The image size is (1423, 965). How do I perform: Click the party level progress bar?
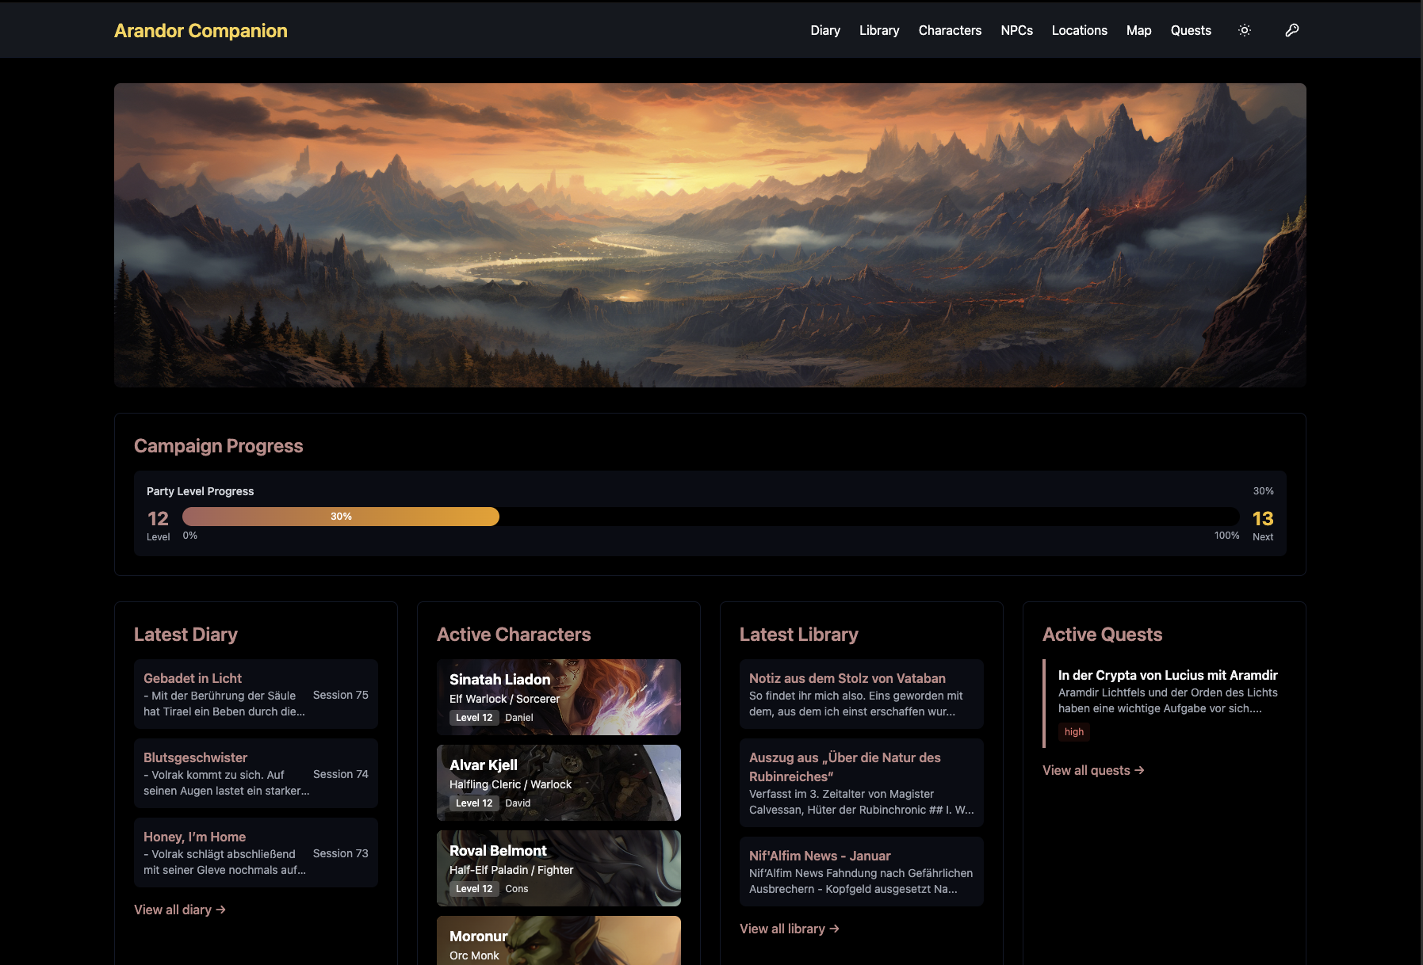point(710,517)
